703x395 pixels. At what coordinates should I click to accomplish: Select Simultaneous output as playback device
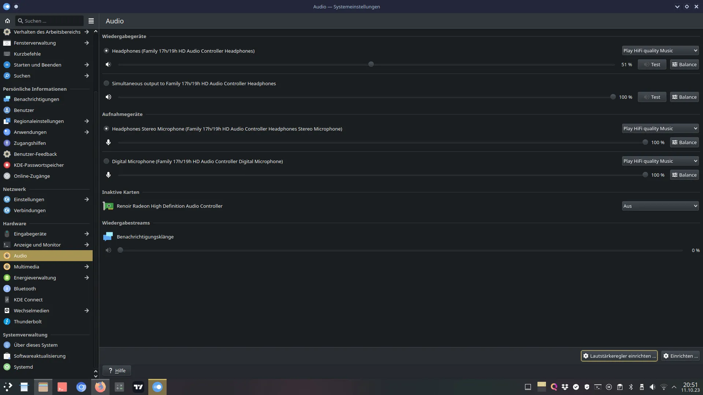[x=106, y=83]
